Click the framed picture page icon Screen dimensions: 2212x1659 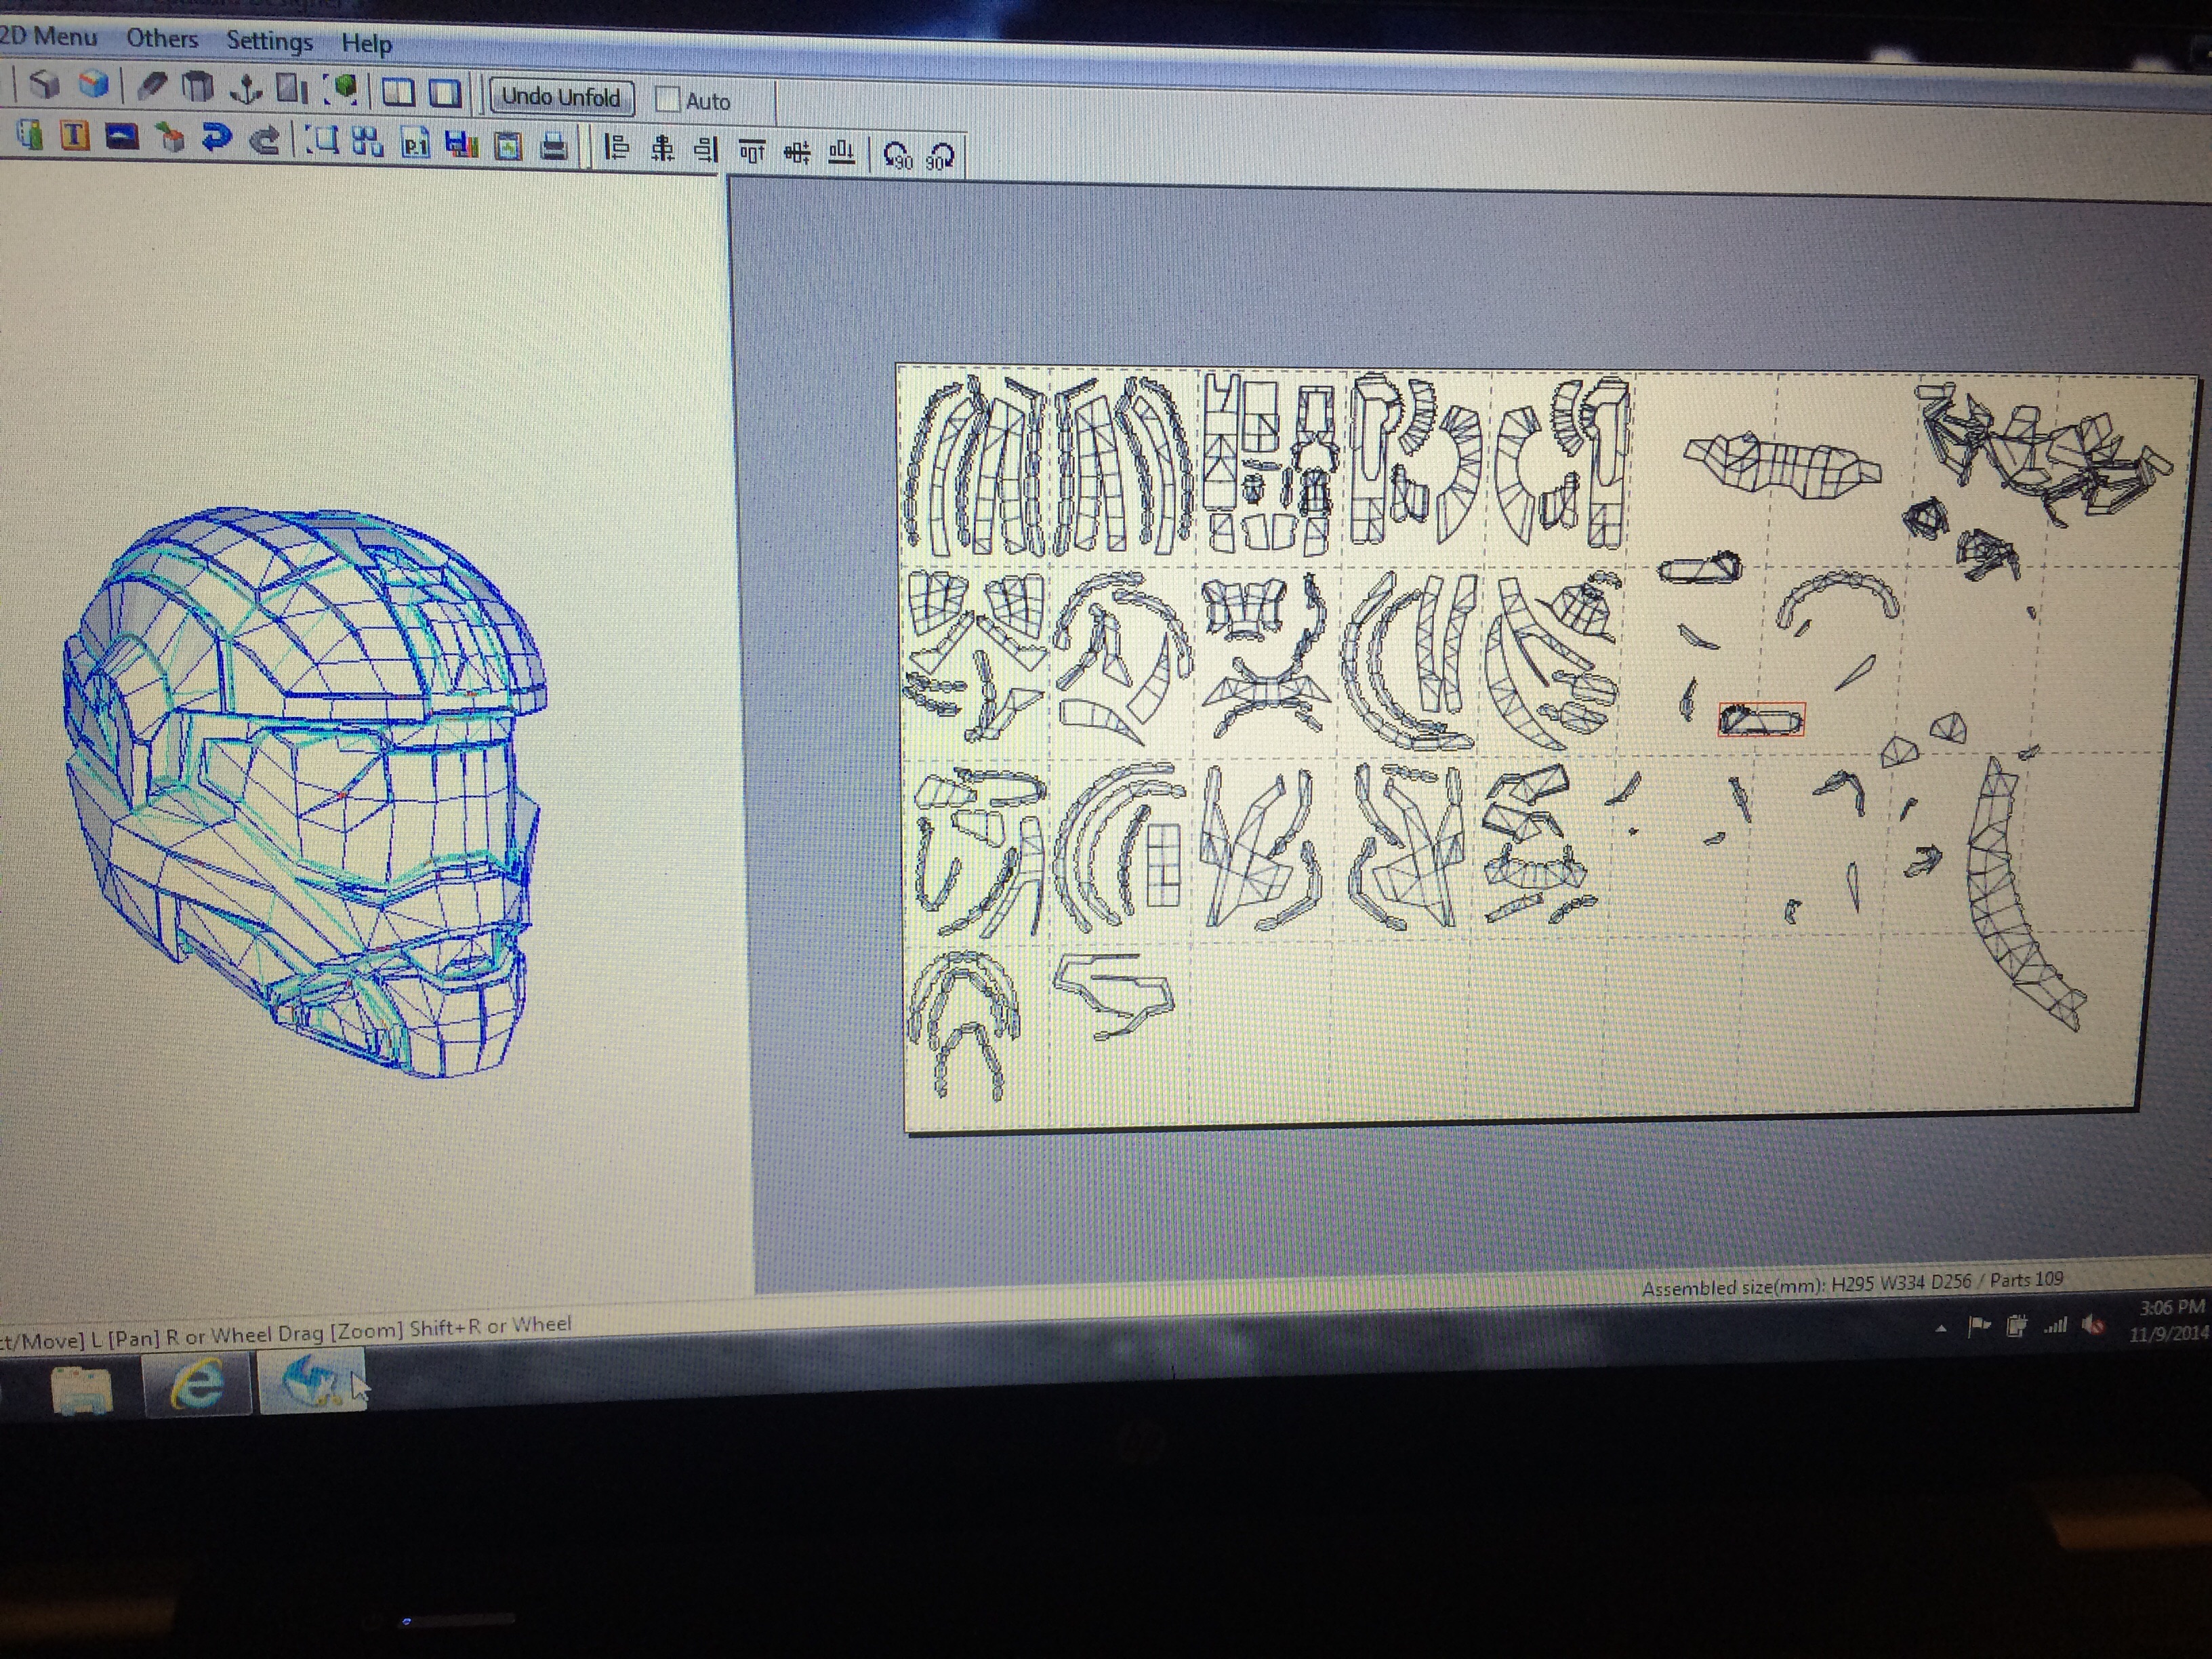coord(508,146)
